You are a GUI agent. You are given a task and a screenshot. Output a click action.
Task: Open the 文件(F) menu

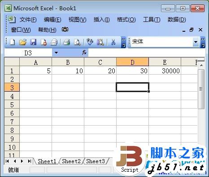28,20
